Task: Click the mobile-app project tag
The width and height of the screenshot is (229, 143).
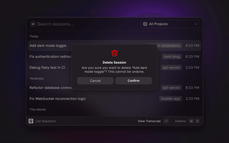Action: (x=170, y=99)
